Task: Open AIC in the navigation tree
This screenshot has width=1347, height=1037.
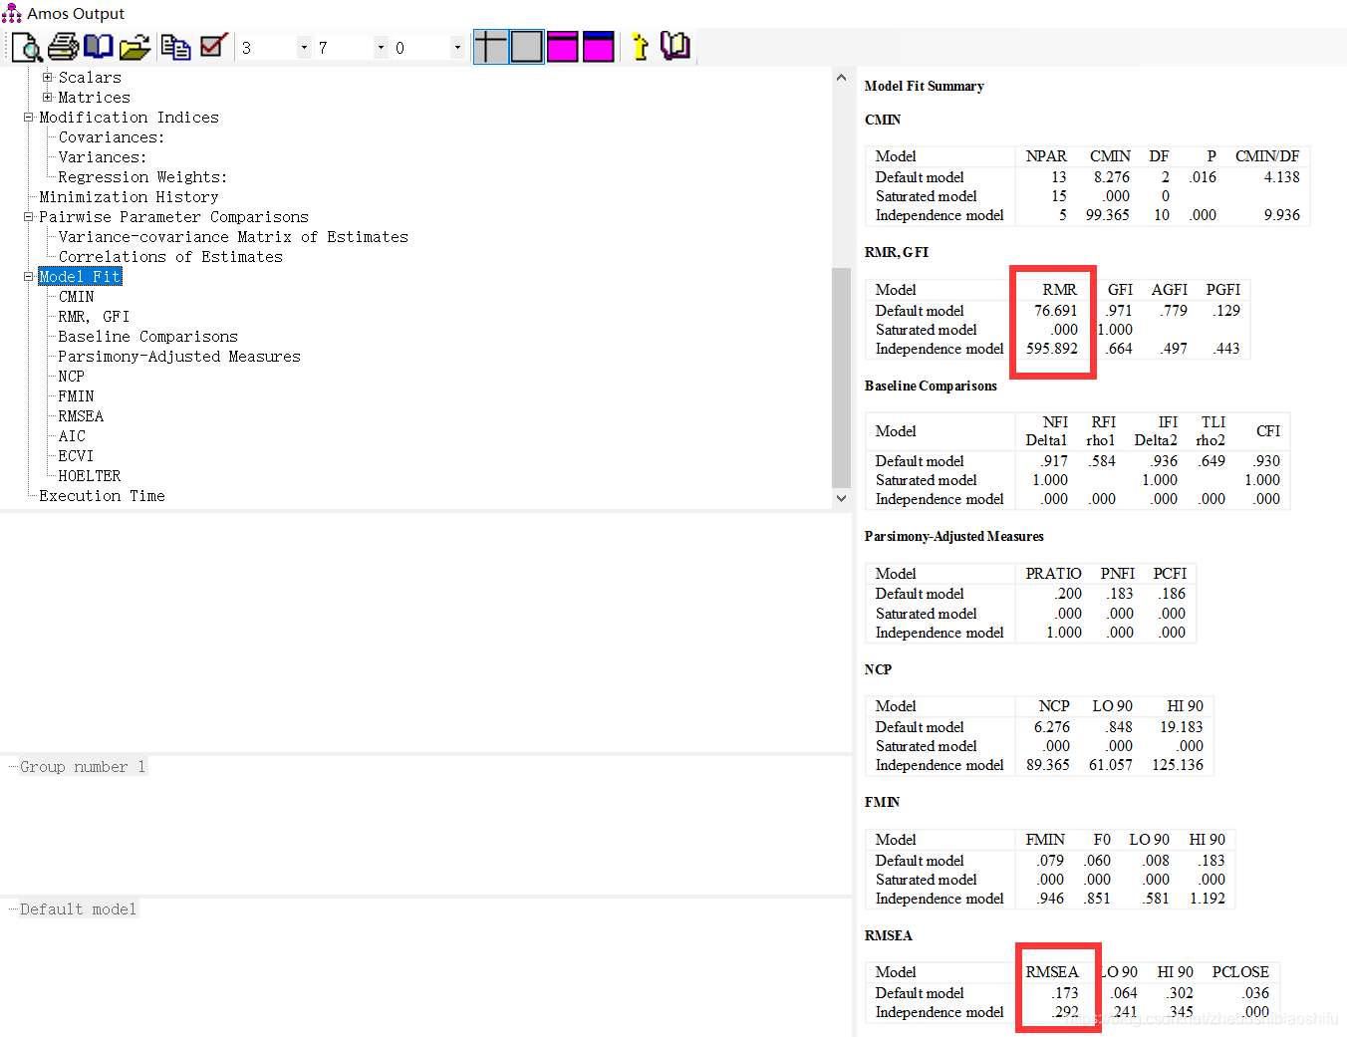Action: pyautogui.click(x=72, y=436)
